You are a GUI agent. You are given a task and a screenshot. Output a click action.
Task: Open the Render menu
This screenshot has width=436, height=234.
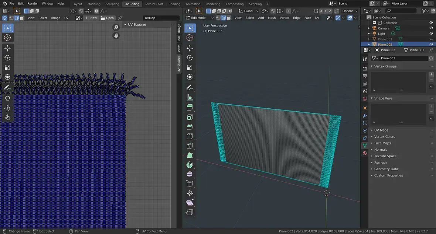tap(33, 4)
